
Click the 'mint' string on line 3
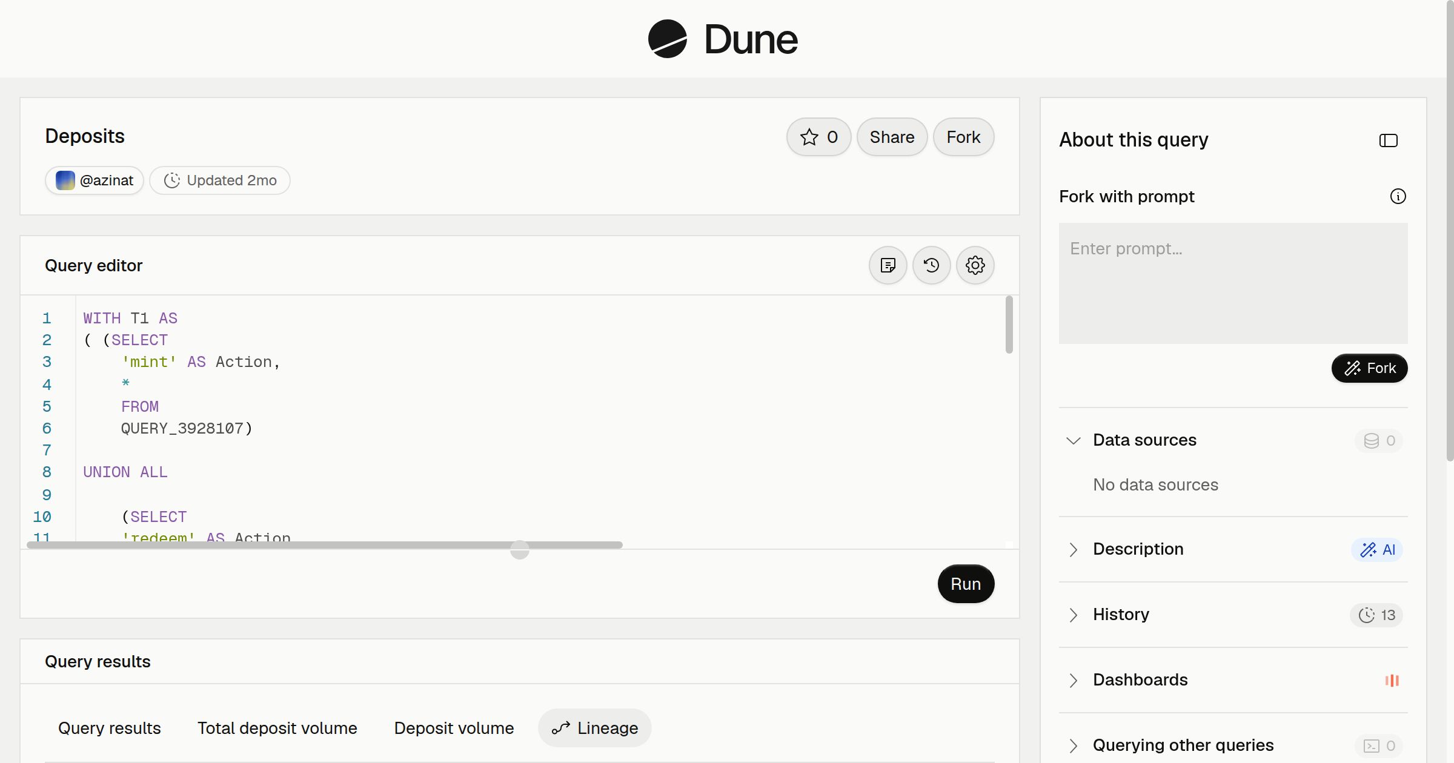point(149,362)
